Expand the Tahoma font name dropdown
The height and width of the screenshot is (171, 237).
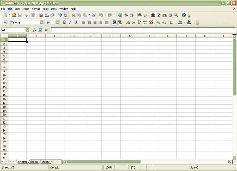pyautogui.click(x=42, y=22)
